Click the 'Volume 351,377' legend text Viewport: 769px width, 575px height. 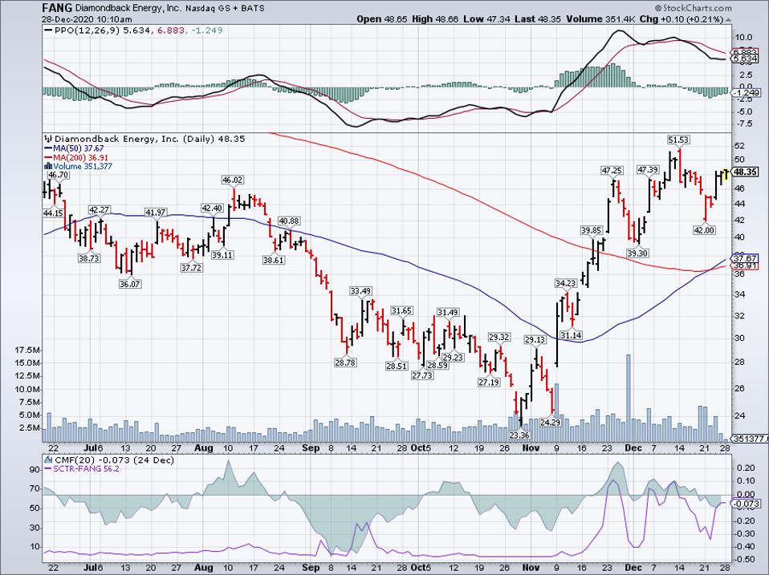[83, 167]
